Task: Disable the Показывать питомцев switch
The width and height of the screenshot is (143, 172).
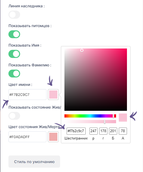Action: pyautogui.click(x=14, y=34)
